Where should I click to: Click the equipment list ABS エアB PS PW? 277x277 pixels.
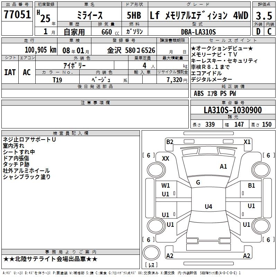coord(215,93)
